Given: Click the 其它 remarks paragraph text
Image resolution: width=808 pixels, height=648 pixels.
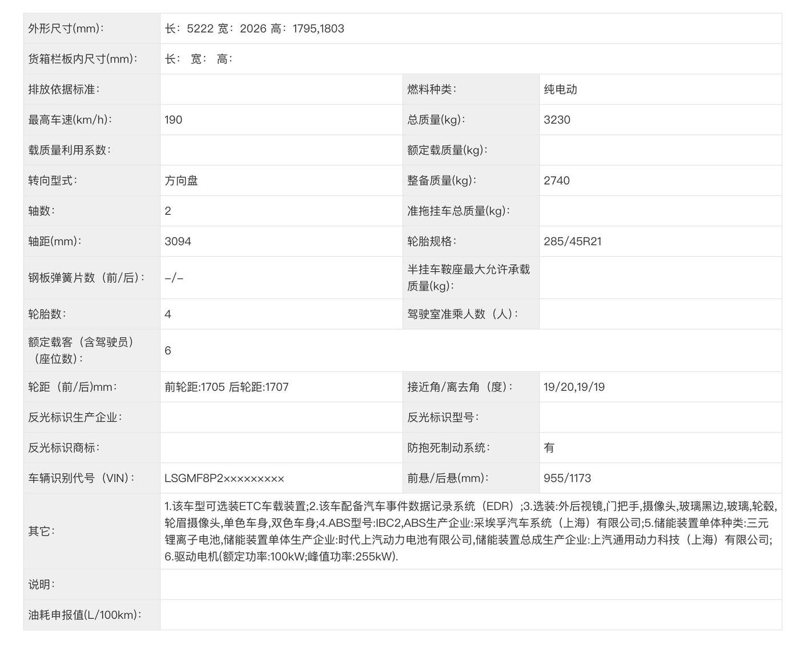Looking at the screenshot, I should (x=469, y=531).
